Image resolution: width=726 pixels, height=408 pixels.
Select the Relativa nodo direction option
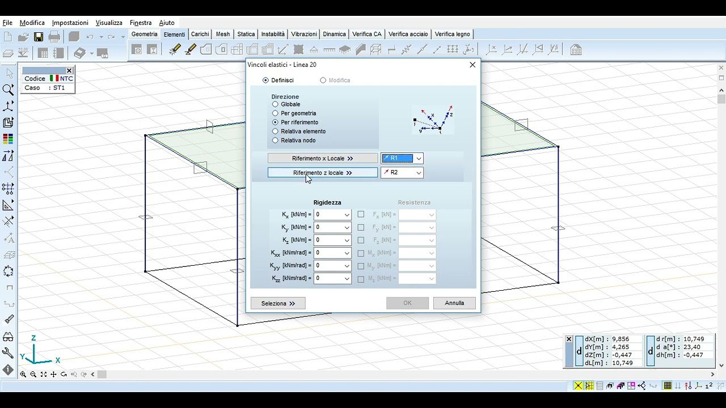pyautogui.click(x=275, y=141)
